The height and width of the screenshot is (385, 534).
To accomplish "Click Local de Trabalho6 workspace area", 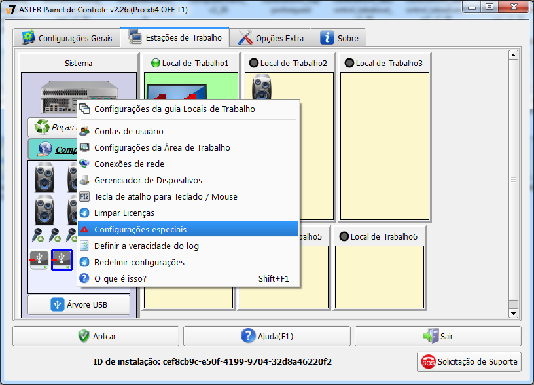I will [380, 277].
